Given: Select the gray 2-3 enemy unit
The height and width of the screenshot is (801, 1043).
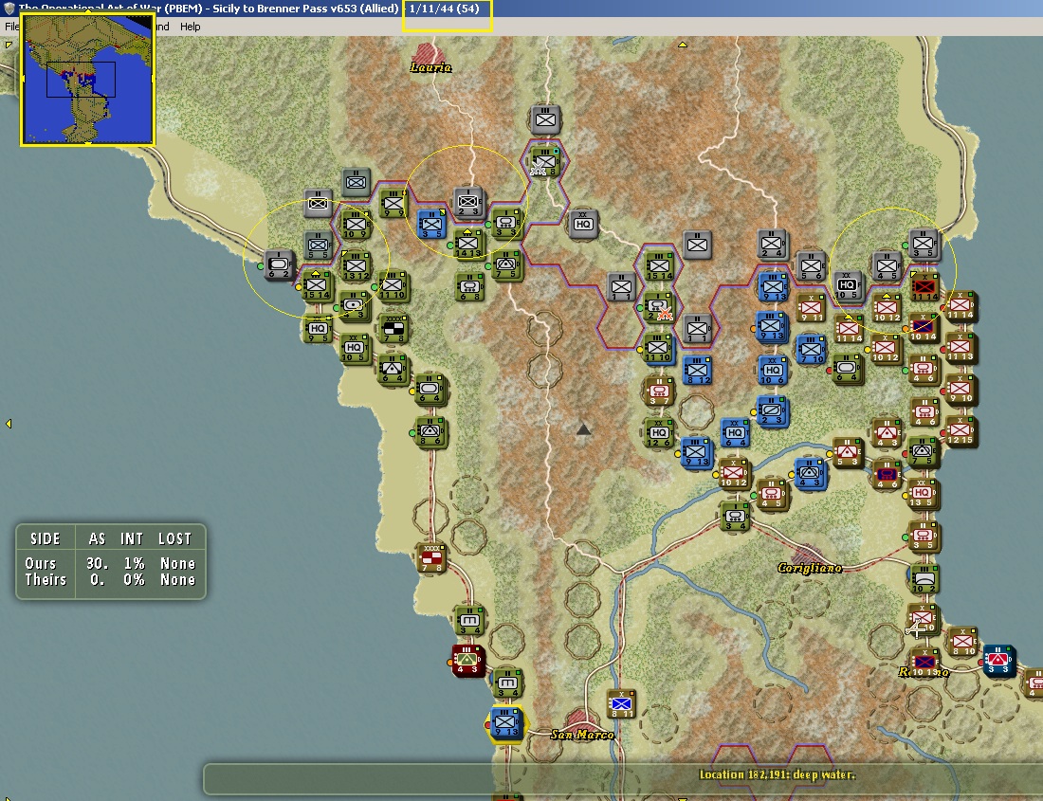Looking at the screenshot, I should tap(468, 202).
